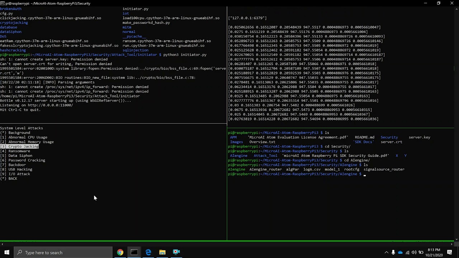This screenshot has width=459, height=258.
Task: Click the iot directory name
Action: 126,13
